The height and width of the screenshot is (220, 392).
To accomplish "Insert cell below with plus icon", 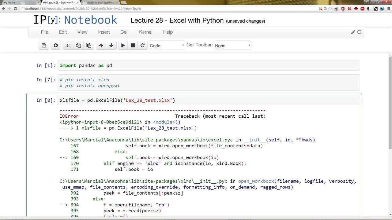I will 56,46.
